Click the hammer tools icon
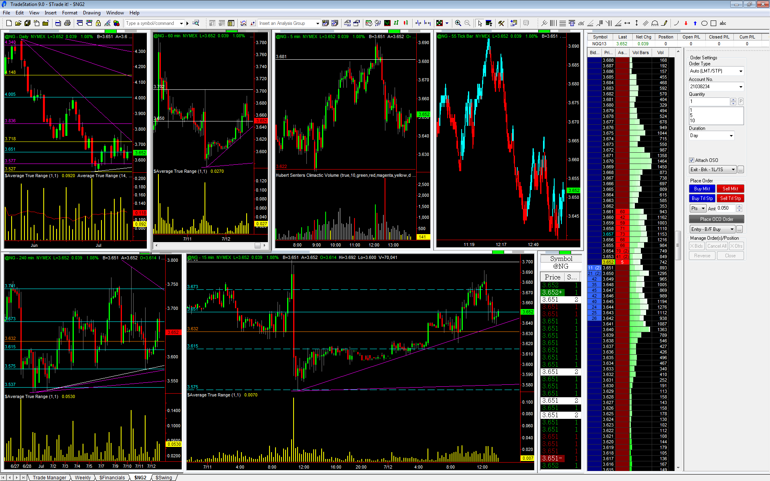 501,23
